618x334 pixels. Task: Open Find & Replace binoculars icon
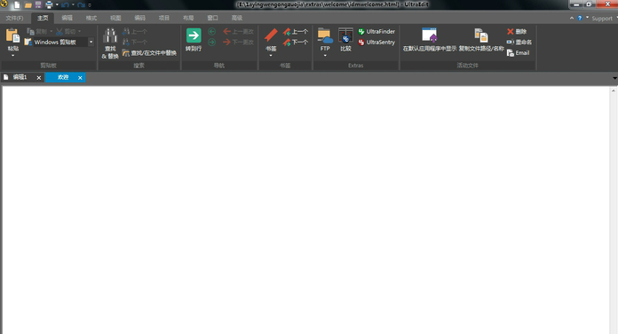point(110,35)
